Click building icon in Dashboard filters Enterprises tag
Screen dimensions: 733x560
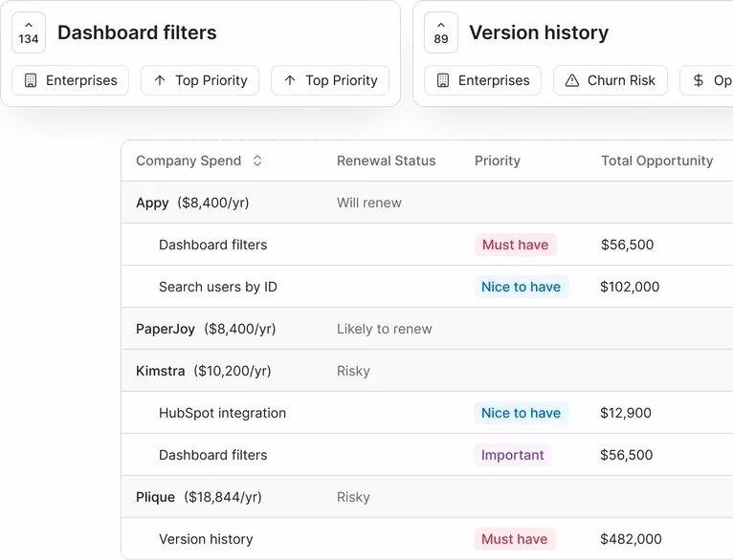coord(31,80)
